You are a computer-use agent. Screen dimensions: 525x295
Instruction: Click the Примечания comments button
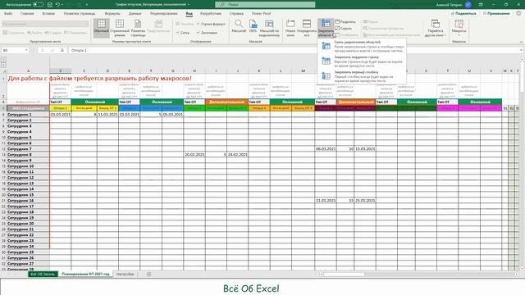[x=497, y=13]
